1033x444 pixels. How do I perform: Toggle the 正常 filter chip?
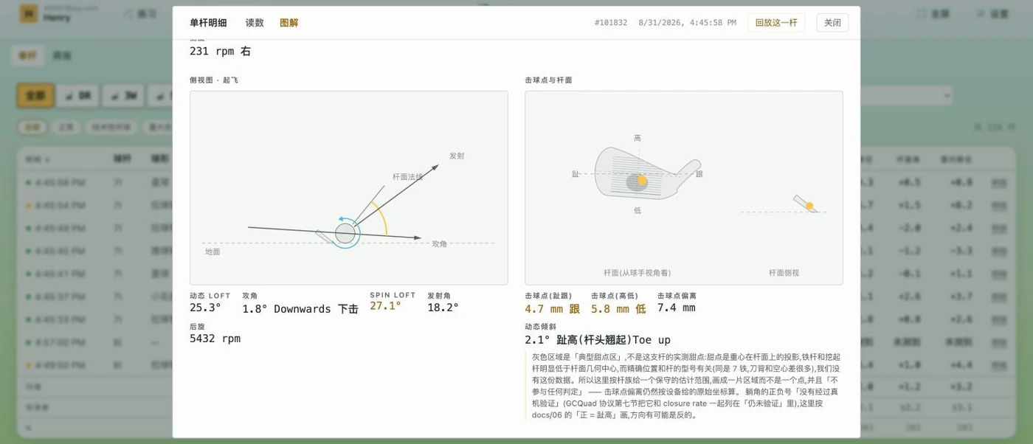point(66,127)
